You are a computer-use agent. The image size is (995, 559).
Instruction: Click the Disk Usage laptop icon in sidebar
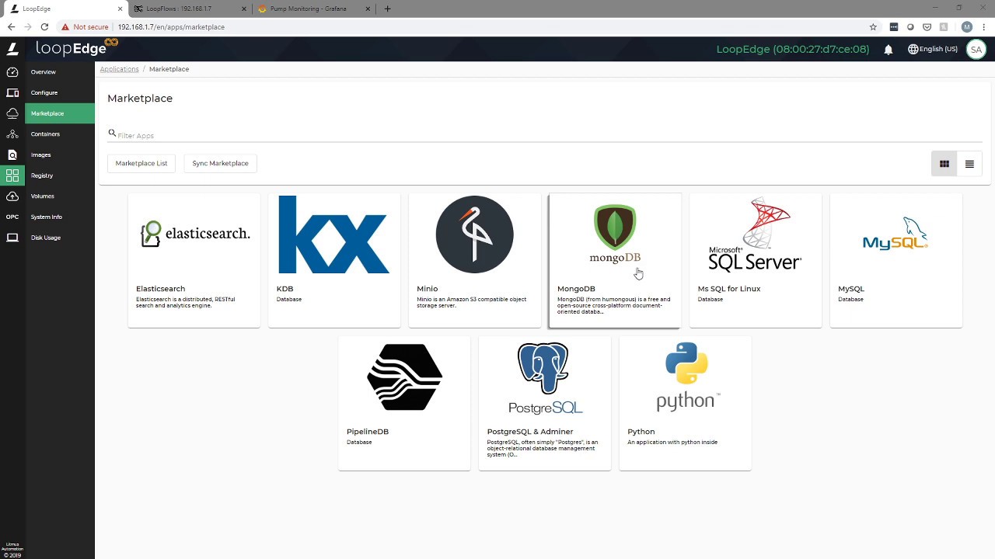coord(12,238)
